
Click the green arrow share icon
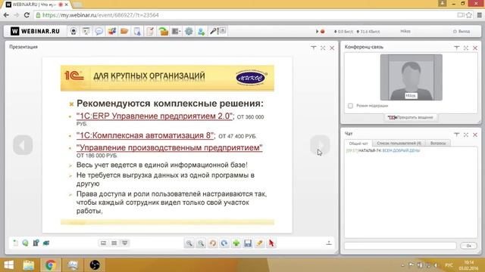[163, 31]
